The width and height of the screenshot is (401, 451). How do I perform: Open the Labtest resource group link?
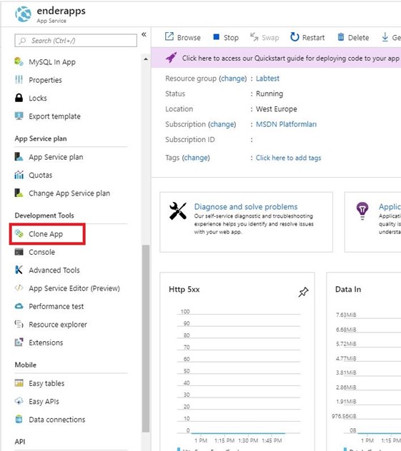tap(267, 78)
